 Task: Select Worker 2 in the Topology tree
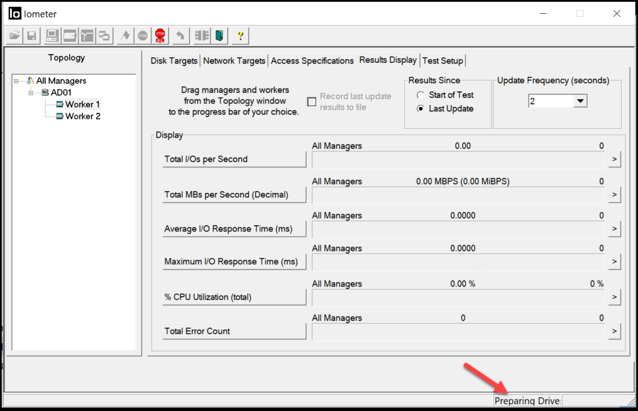click(x=82, y=116)
